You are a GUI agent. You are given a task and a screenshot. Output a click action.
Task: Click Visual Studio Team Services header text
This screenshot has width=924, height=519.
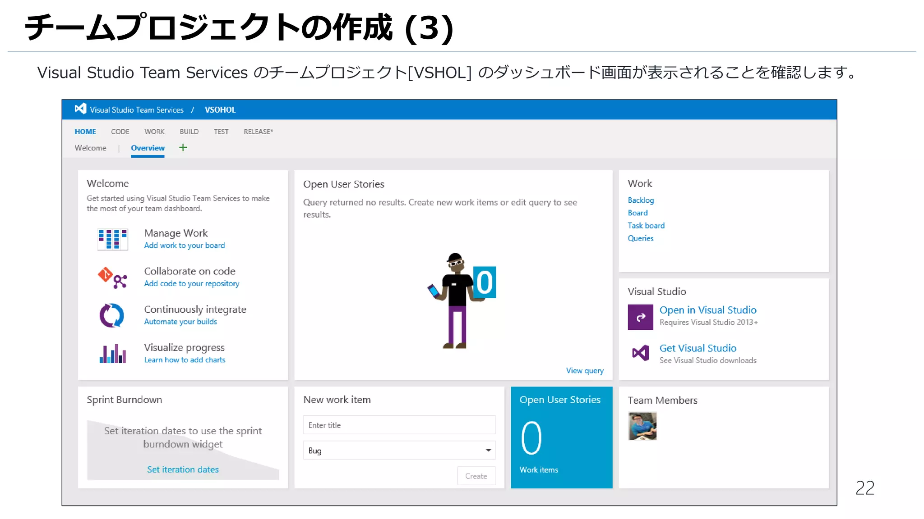click(x=137, y=109)
